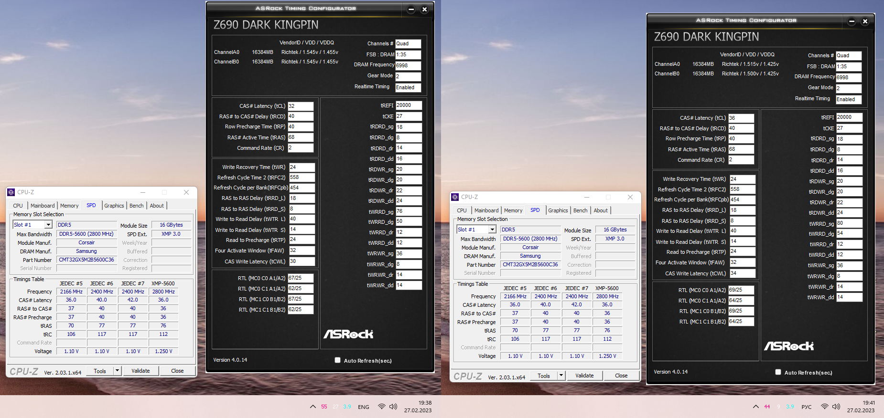Click tWRRD_sg field showing 80

tap(850, 223)
